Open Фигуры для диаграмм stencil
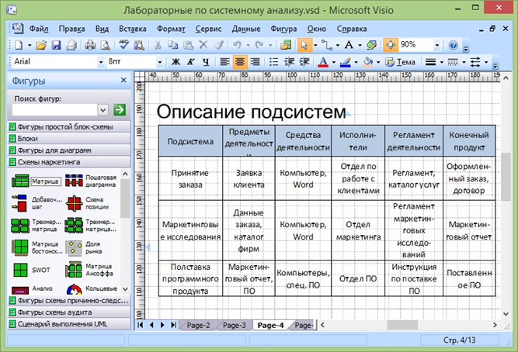The image size is (518, 352). pyautogui.click(x=68, y=150)
